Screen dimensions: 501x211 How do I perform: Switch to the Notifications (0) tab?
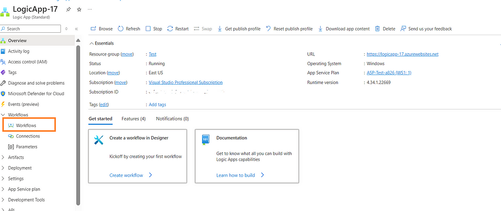[x=172, y=118]
